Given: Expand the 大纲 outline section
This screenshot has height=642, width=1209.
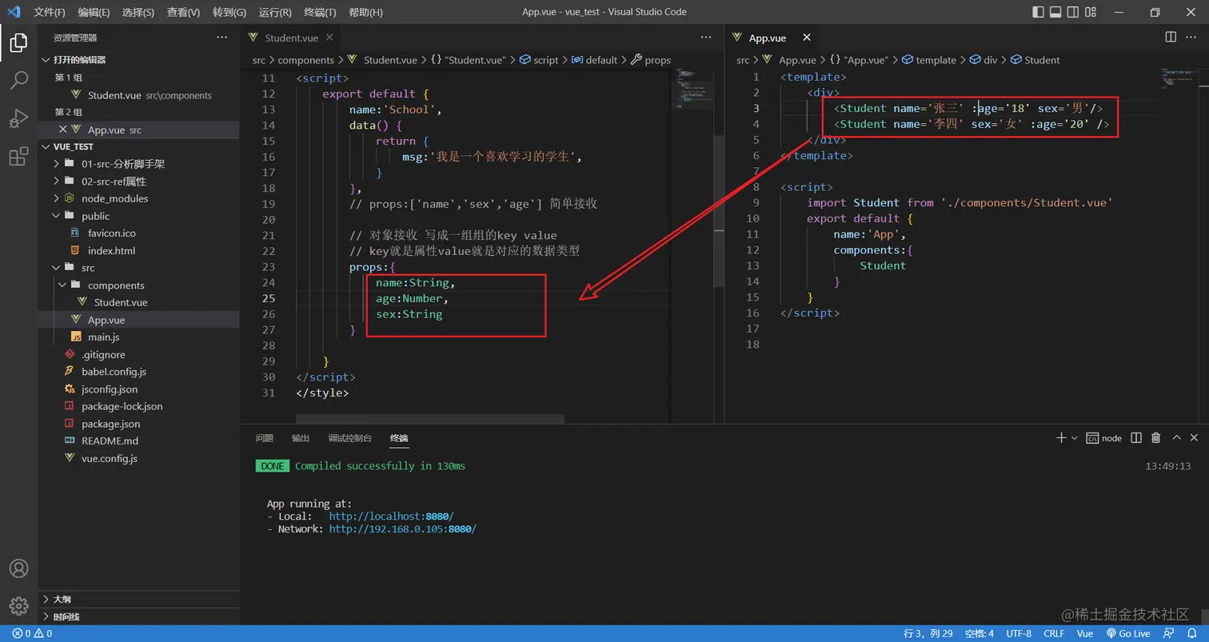Looking at the screenshot, I should (140, 599).
